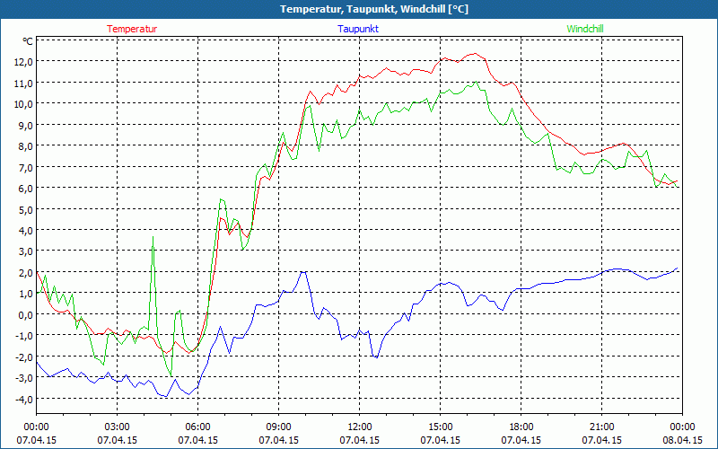Image resolution: width=718 pixels, height=449 pixels.
Task: Click the '12,0' y-axis value
Action: point(23,62)
